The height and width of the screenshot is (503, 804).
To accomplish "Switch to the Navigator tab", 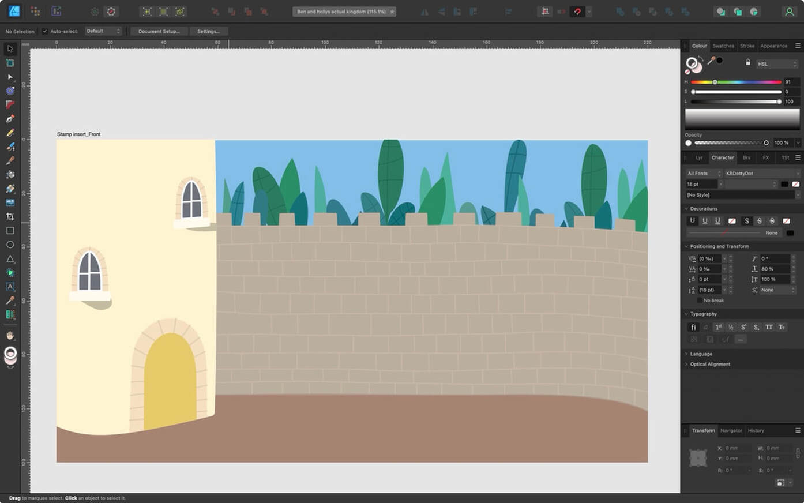I will pyautogui.click(x=731, y=430).
